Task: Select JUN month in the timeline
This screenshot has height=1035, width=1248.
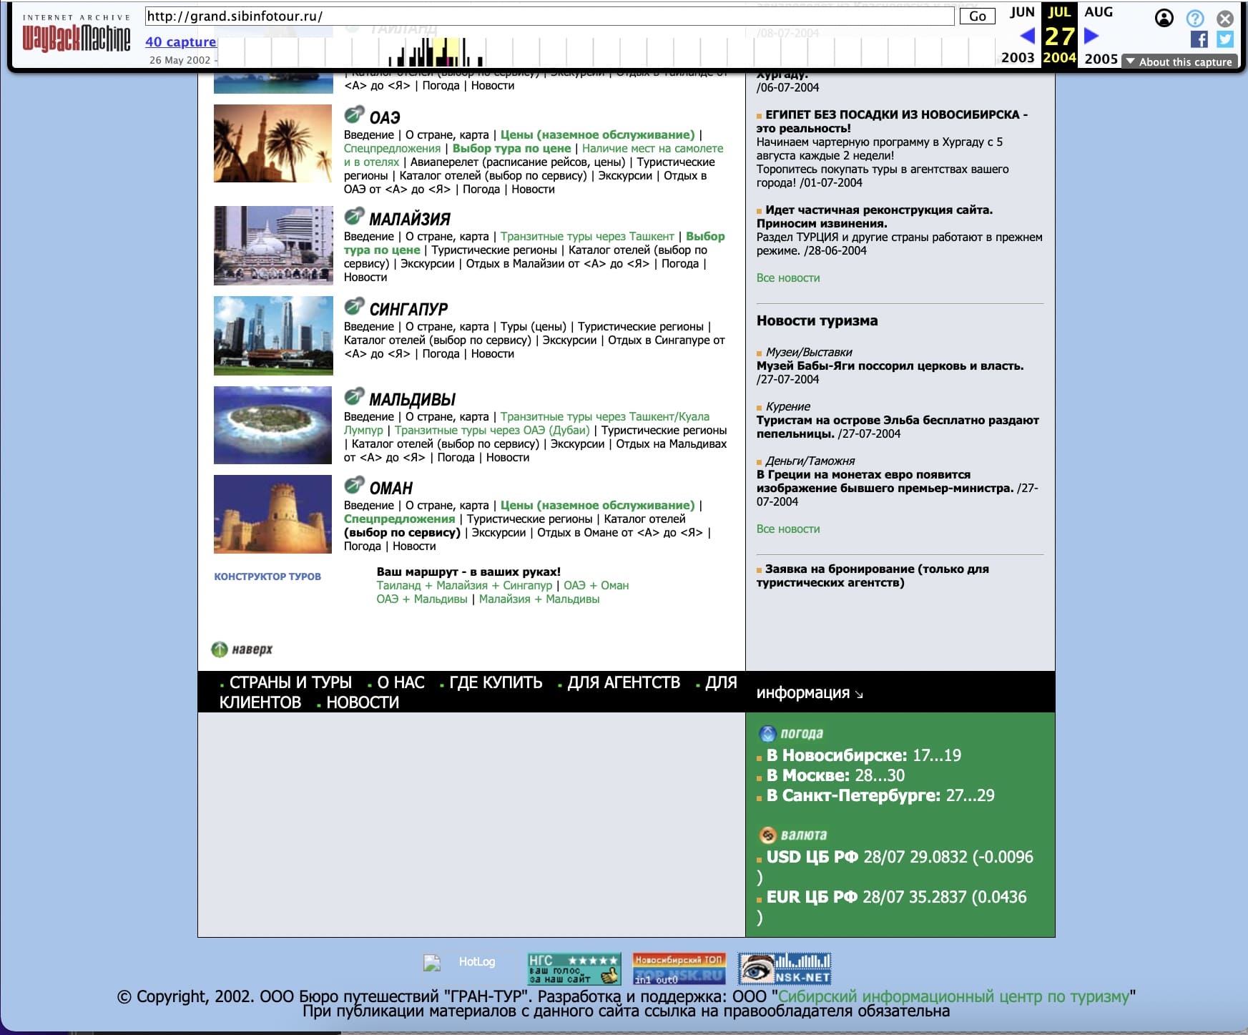Action: (1022, 12)
